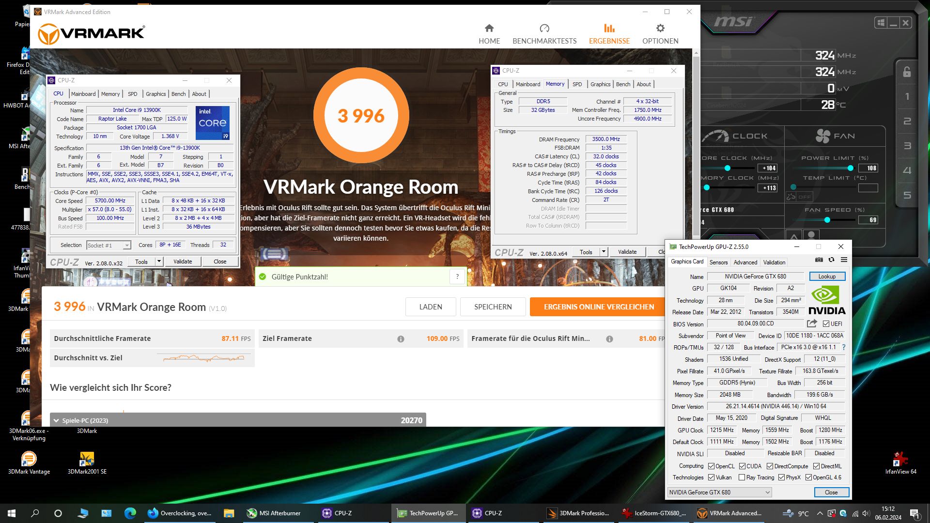Switch to Ergebnisse tab in VRMark
Screen dimensions: 930x523
pos(609,34)
